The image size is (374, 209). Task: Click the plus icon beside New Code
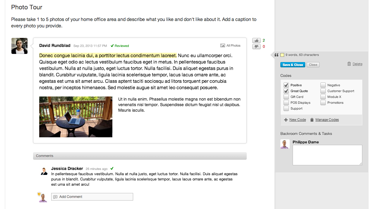[x=286, y=120]
